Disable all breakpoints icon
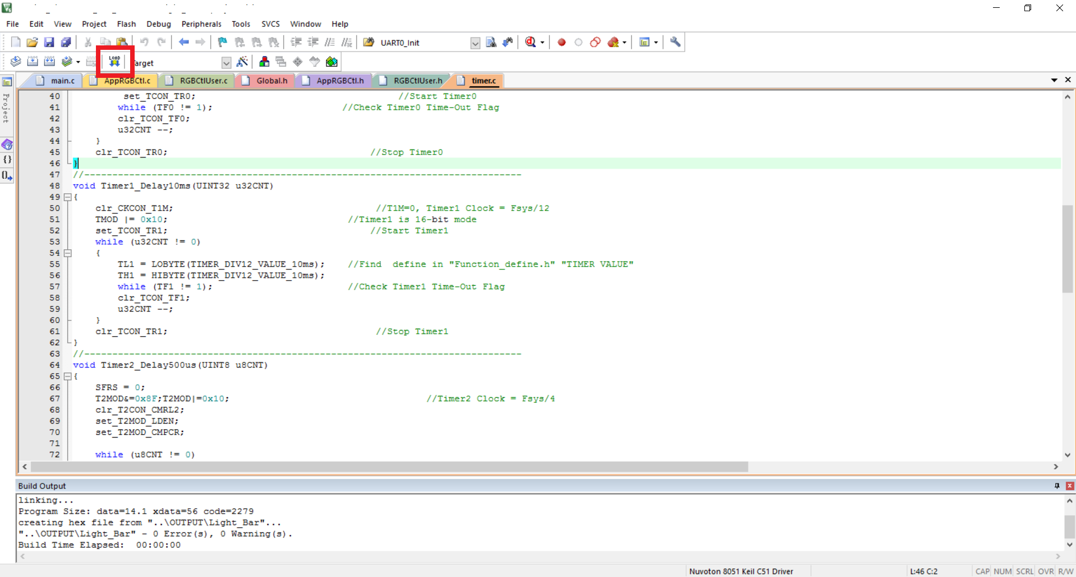The width and height of the screenshot is (1076, 577). [595, 42]
